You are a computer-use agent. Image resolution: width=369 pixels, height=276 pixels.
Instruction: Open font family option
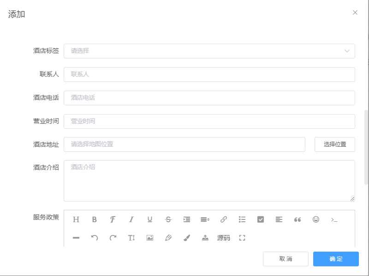click(113, 219)
